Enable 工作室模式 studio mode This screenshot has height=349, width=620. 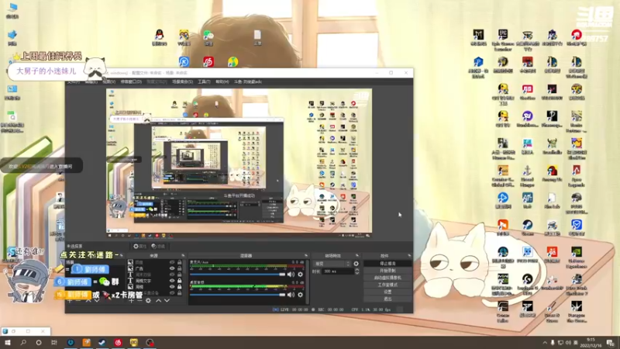(387, 285)
